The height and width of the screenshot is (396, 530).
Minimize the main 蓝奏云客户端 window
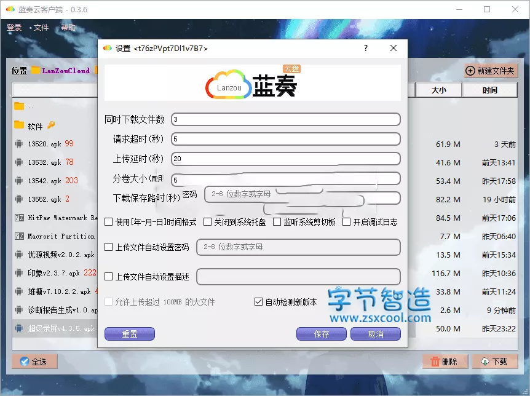[x=459, y=9]
